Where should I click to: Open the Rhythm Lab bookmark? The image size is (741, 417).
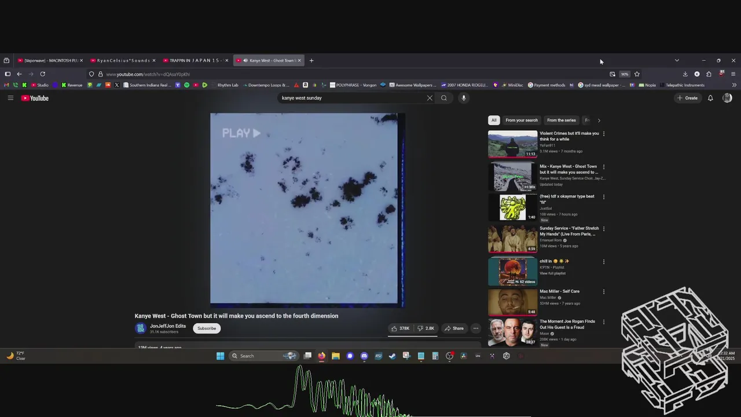click(223, 85)
